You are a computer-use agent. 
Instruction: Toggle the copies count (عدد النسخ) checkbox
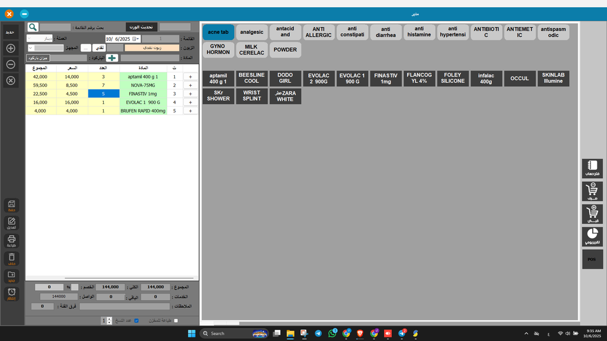click(x=136, y=321)
